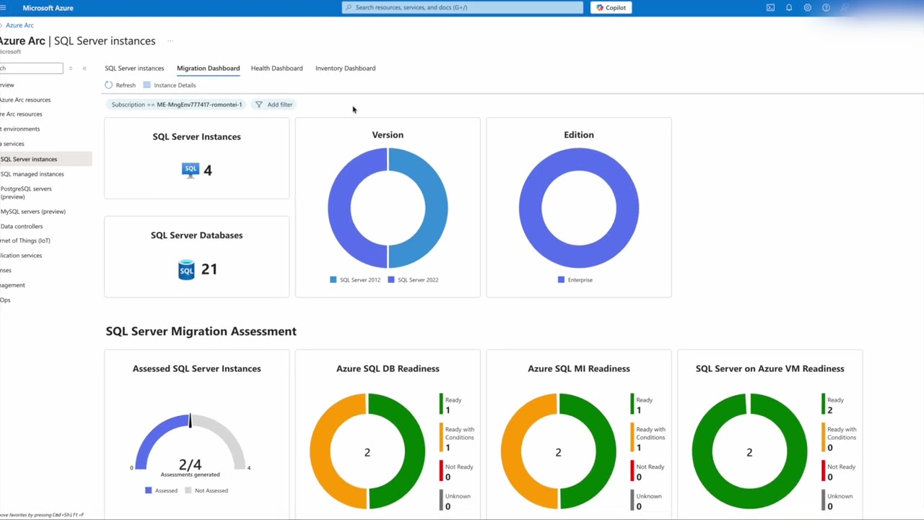Viewport: 924px width, 520px height.
Task: Select SQL Server instances in sidebar
Action: (45, 159)
